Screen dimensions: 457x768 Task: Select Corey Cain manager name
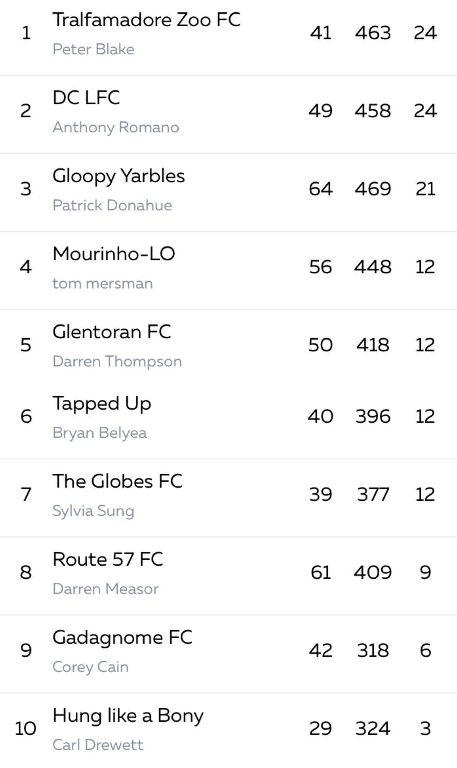pyautogui.click(x=90, y=667)
